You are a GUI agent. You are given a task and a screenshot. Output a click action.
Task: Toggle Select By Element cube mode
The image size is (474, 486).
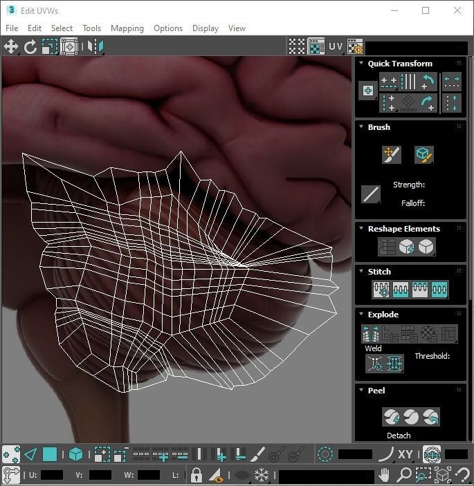point(75,455)
